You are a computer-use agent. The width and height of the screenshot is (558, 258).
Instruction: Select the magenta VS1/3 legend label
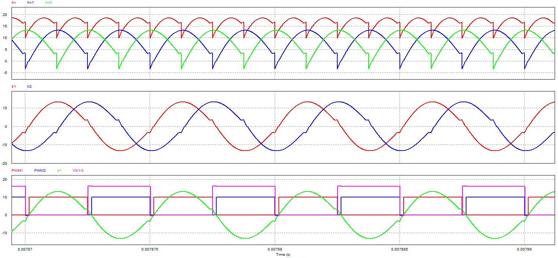(x=78, y=171)
